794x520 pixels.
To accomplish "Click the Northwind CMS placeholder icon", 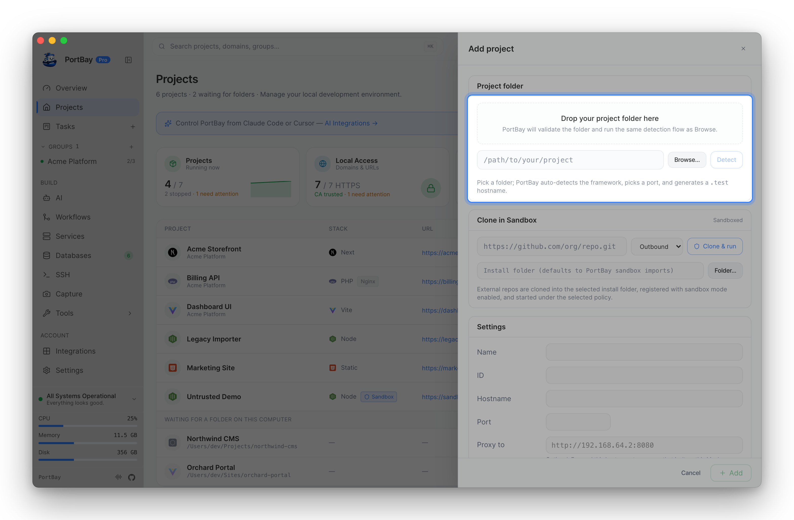I will [172, 442].
